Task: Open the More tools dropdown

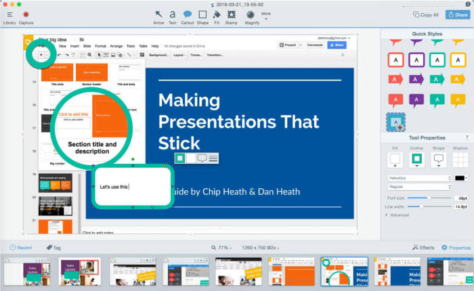Action: tap(266, 16)
